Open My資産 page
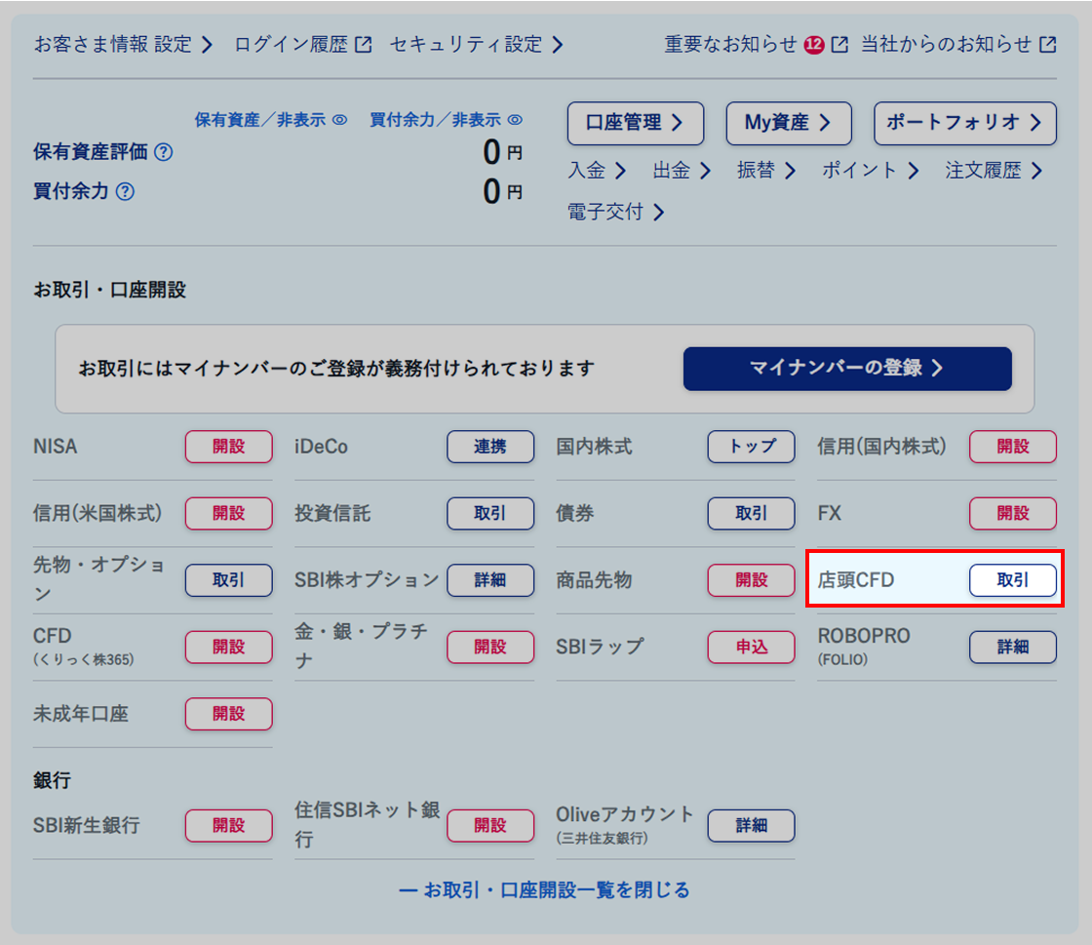 [x=788, y=123]
